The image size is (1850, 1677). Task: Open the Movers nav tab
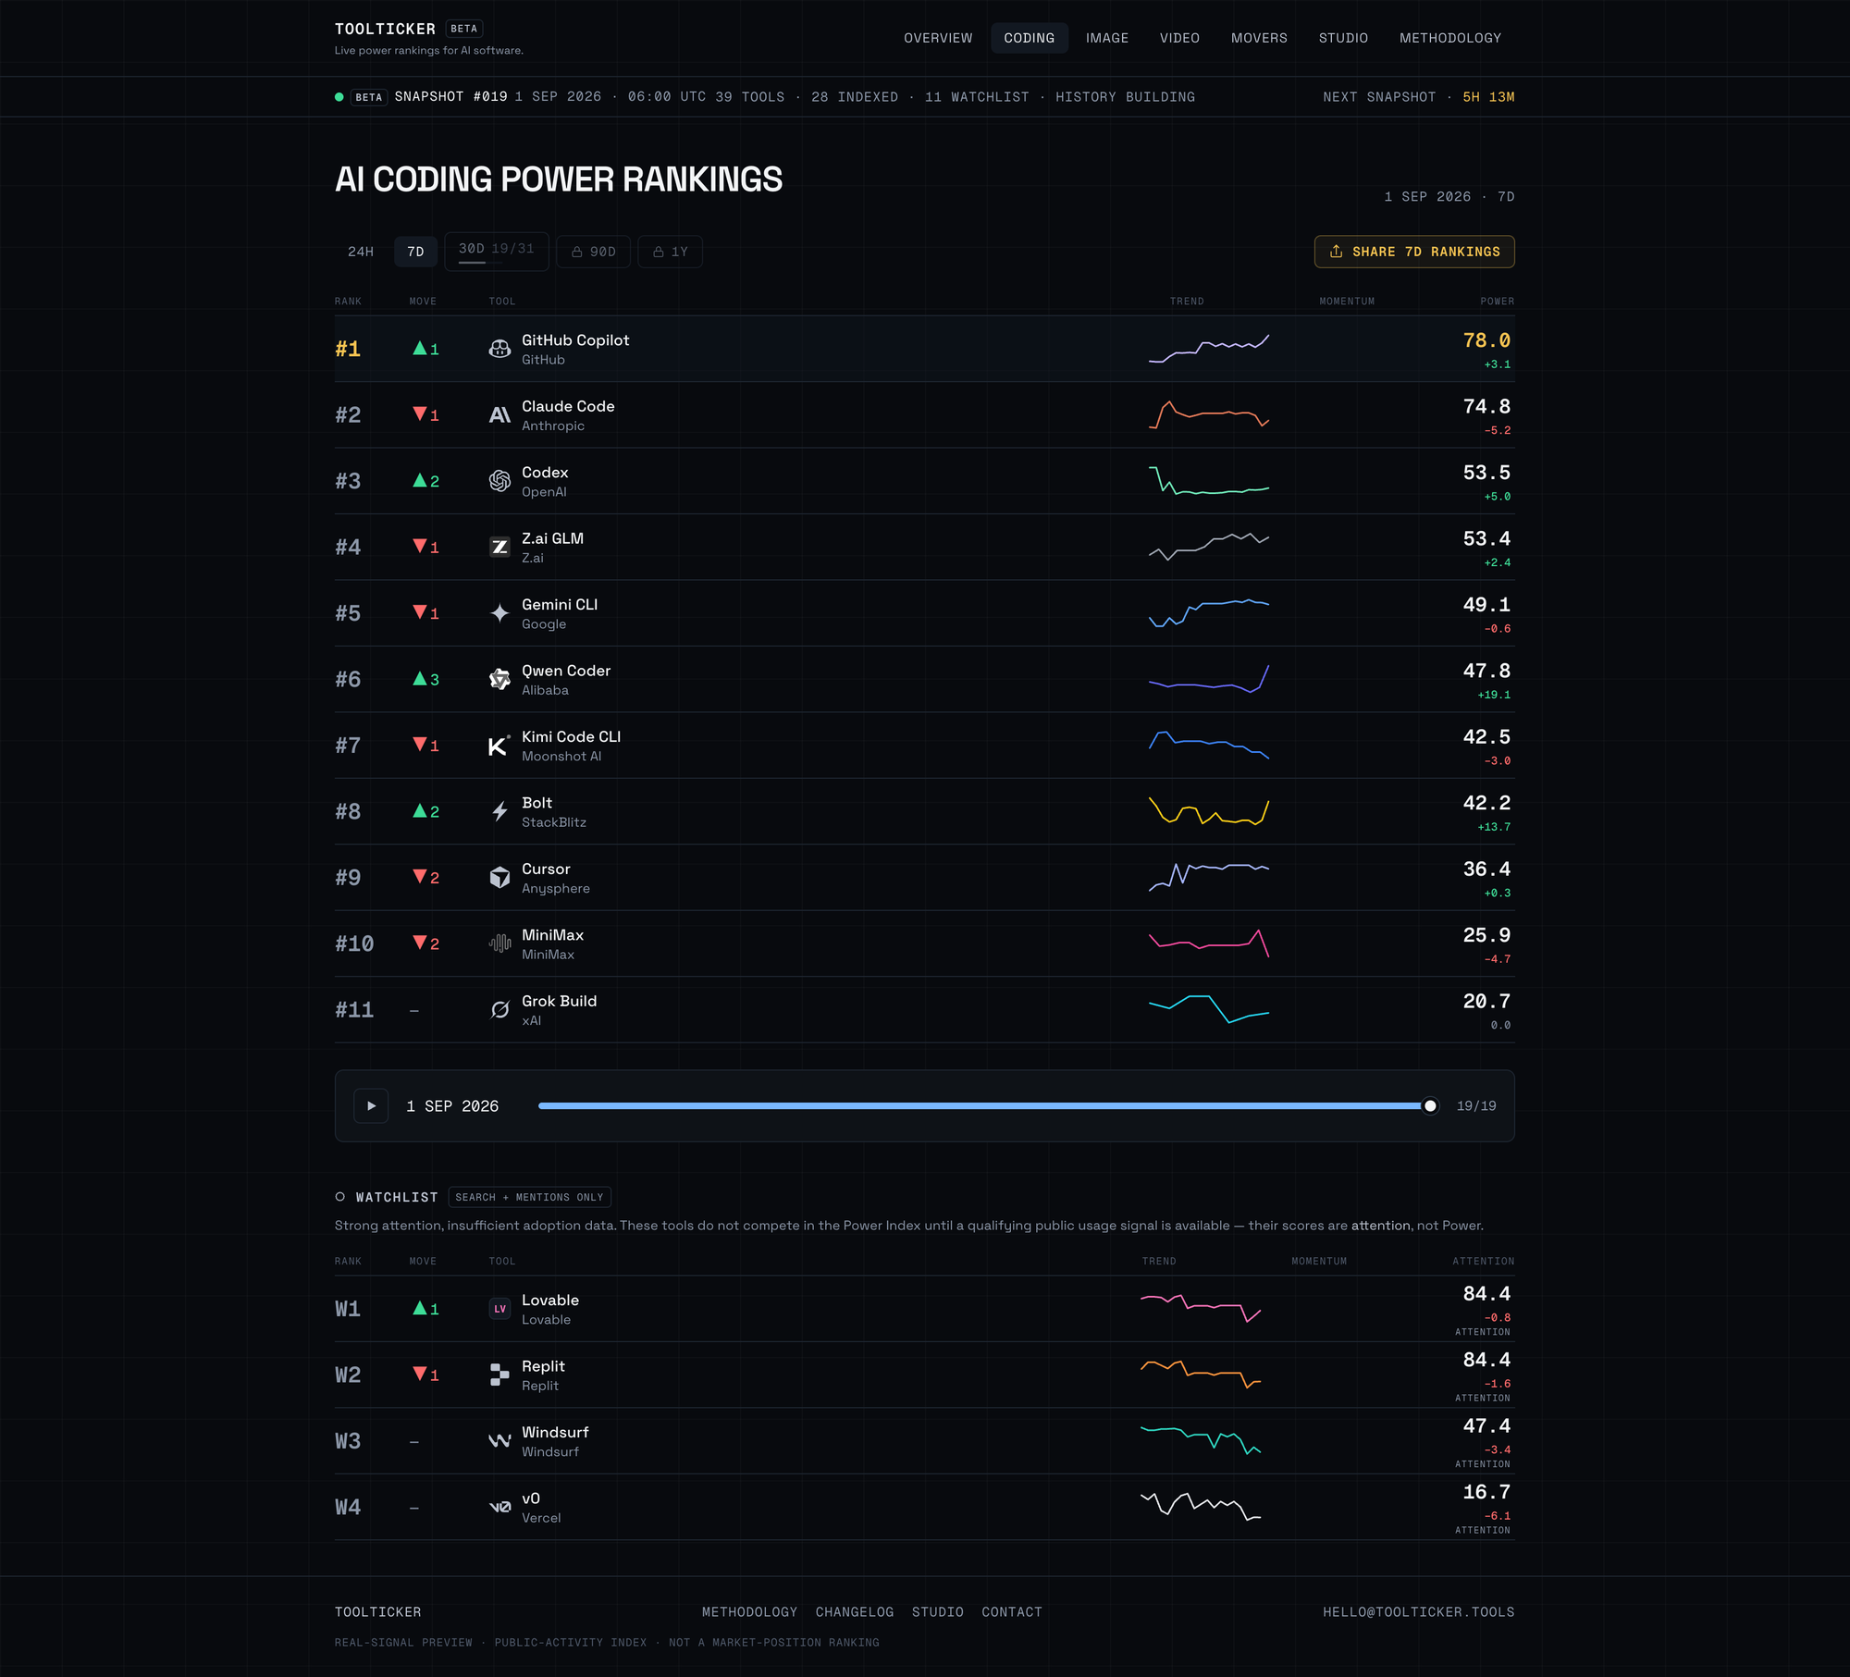tap(1259, 38)
